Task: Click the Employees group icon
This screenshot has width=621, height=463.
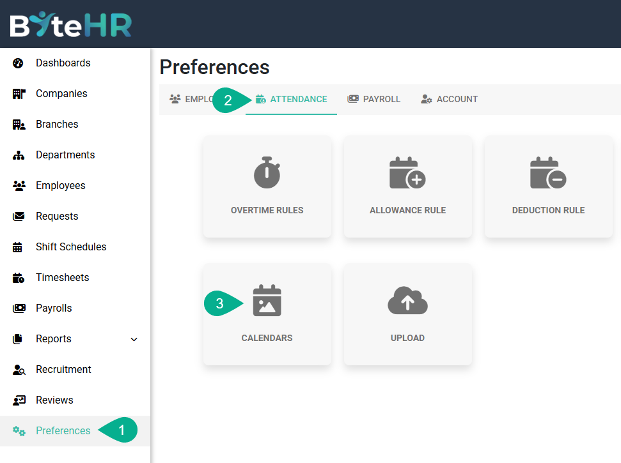Action: 19,186
